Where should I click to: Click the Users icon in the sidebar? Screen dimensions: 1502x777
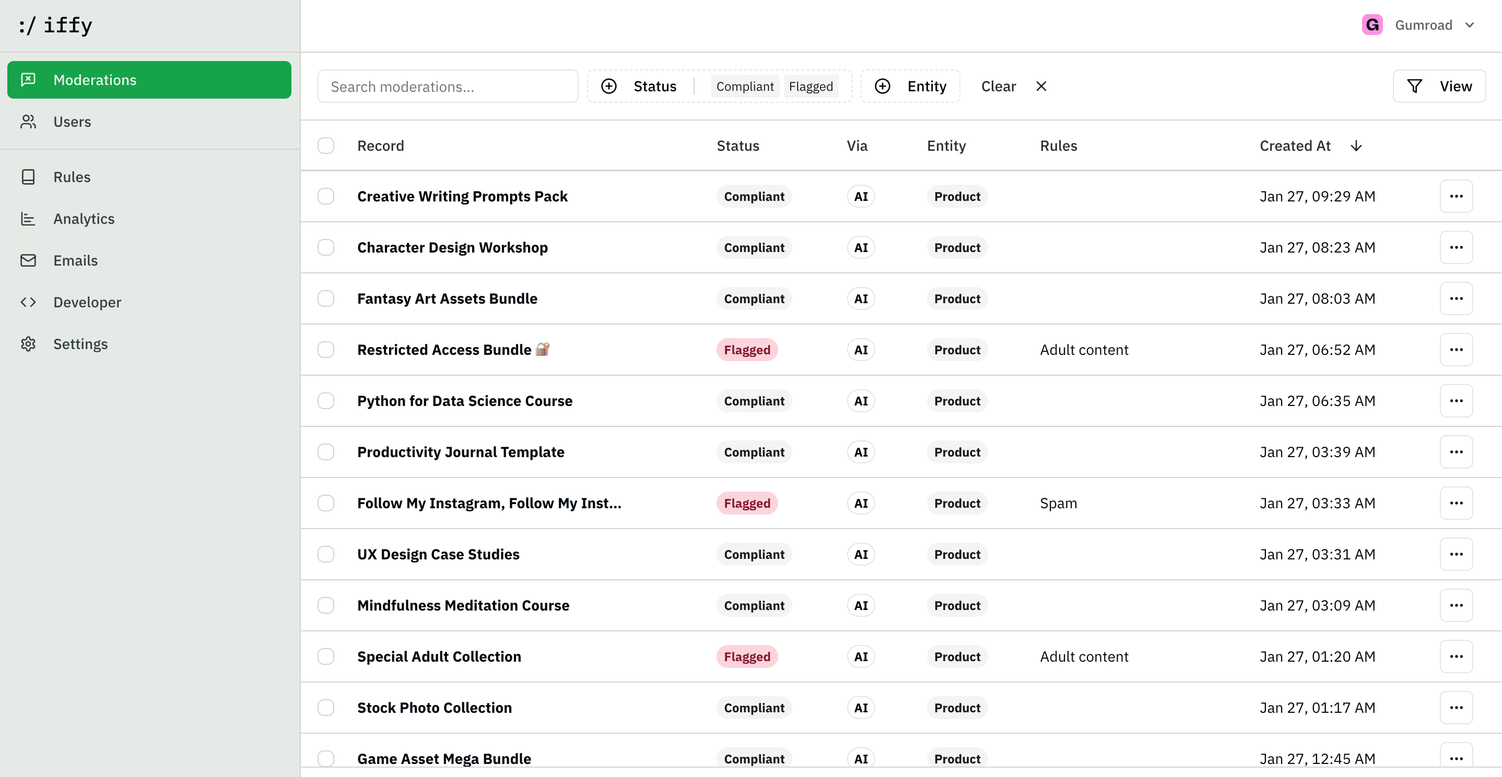[x=29, y=121]
